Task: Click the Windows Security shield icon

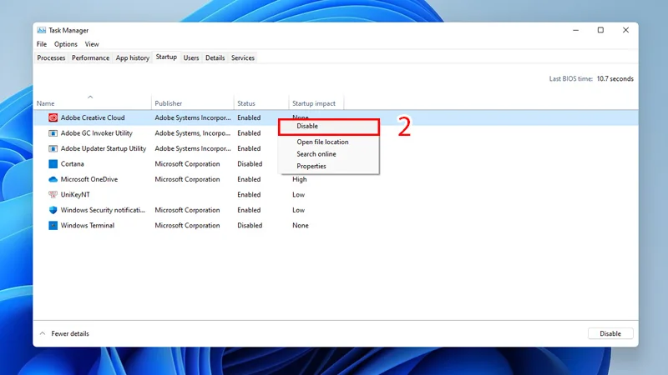Action: (53, 210)
